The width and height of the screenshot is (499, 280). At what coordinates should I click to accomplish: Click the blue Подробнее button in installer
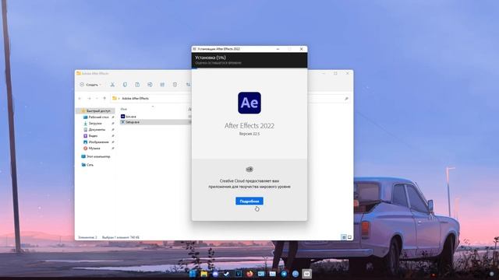coord(249,201)
